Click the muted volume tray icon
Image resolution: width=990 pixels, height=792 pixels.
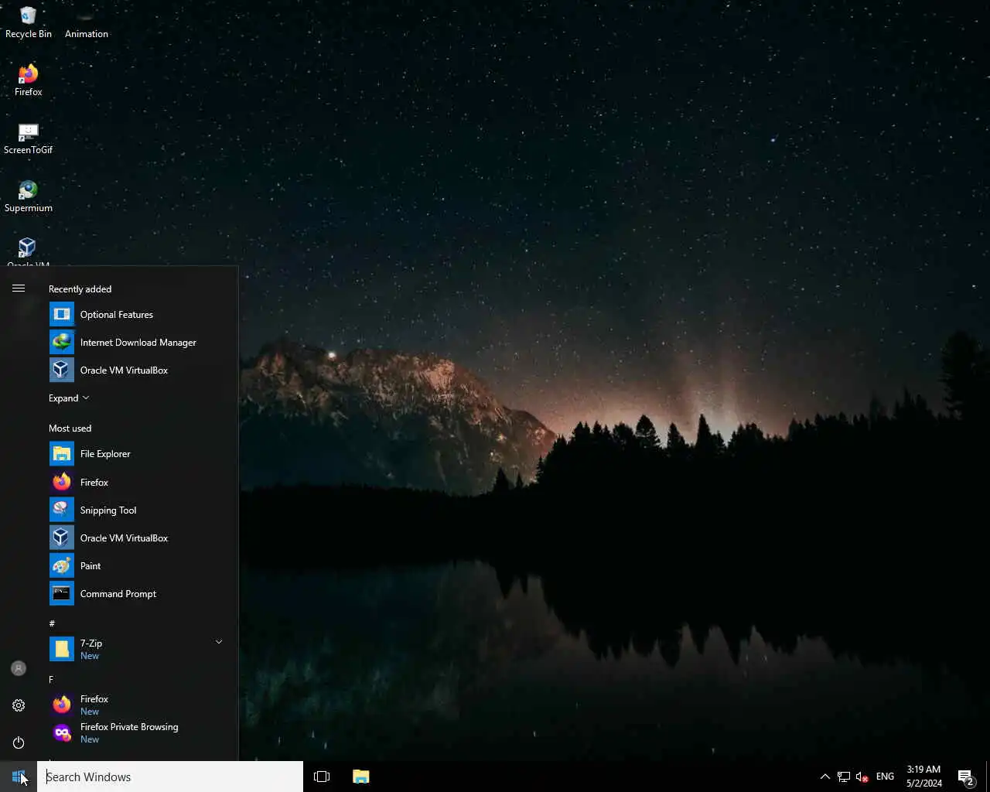tap(862, 777)
